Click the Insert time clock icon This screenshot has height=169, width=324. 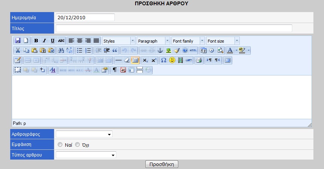point(212,50)
